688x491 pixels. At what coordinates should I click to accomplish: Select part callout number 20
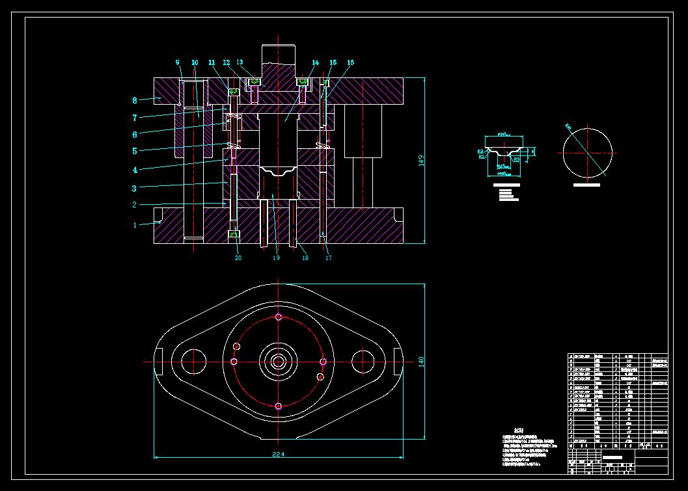click(x=238, y=258)
